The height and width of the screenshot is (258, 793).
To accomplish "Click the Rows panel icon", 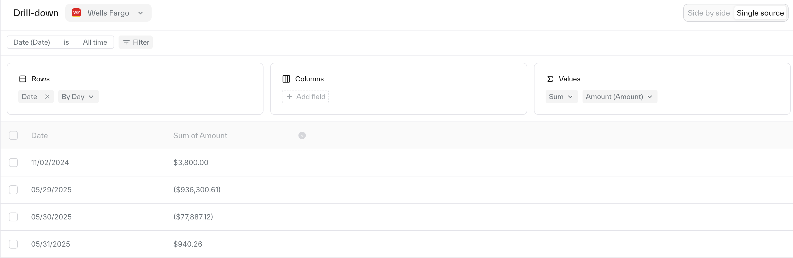I will [x=23, y=79].
